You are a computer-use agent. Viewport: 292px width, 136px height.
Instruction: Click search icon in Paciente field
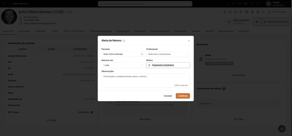(142, 54)
